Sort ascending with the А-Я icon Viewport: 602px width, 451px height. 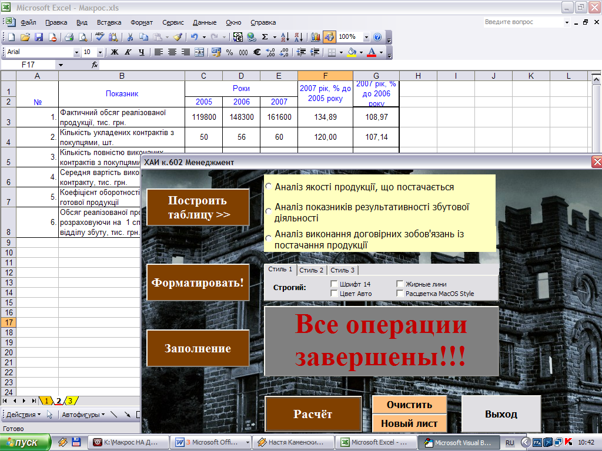point(285,37)
